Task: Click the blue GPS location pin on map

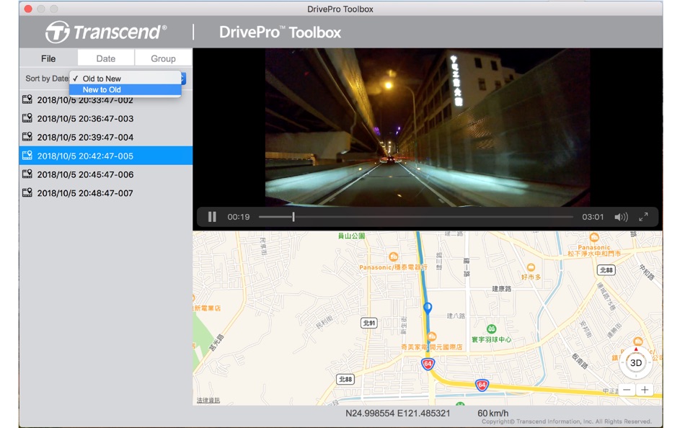Action: click(x=428, y=308)
